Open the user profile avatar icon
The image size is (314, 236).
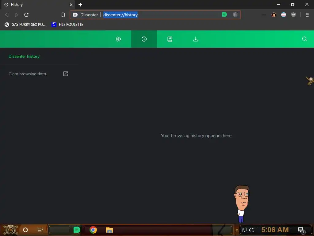274,15
